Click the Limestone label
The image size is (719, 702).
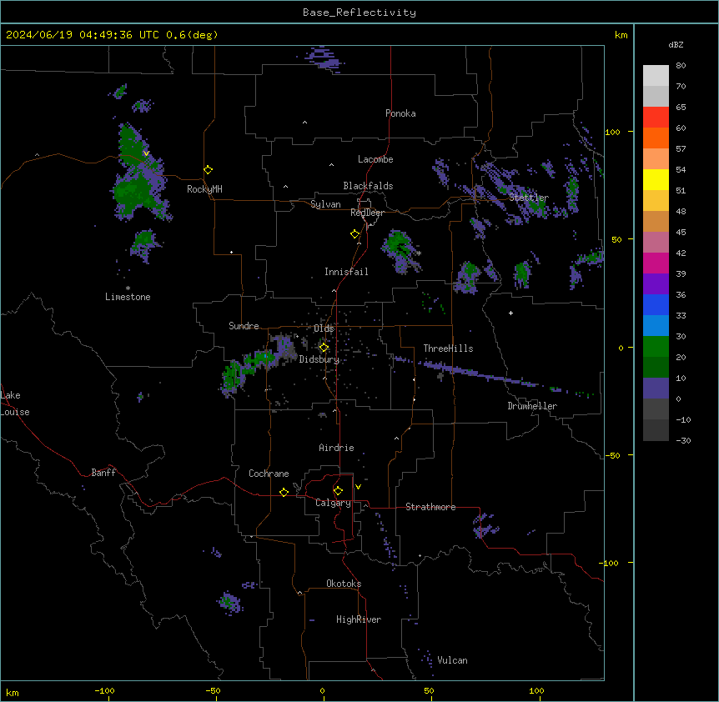128,297
